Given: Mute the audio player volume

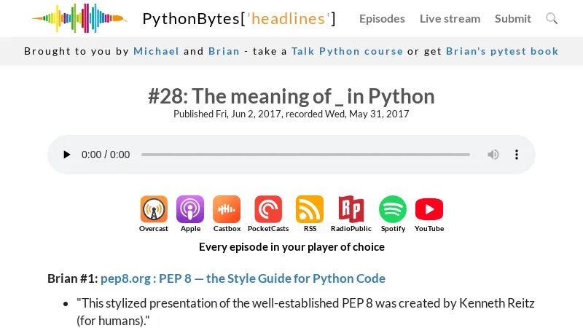Looking at the screenshot, I should coord(493,155).
